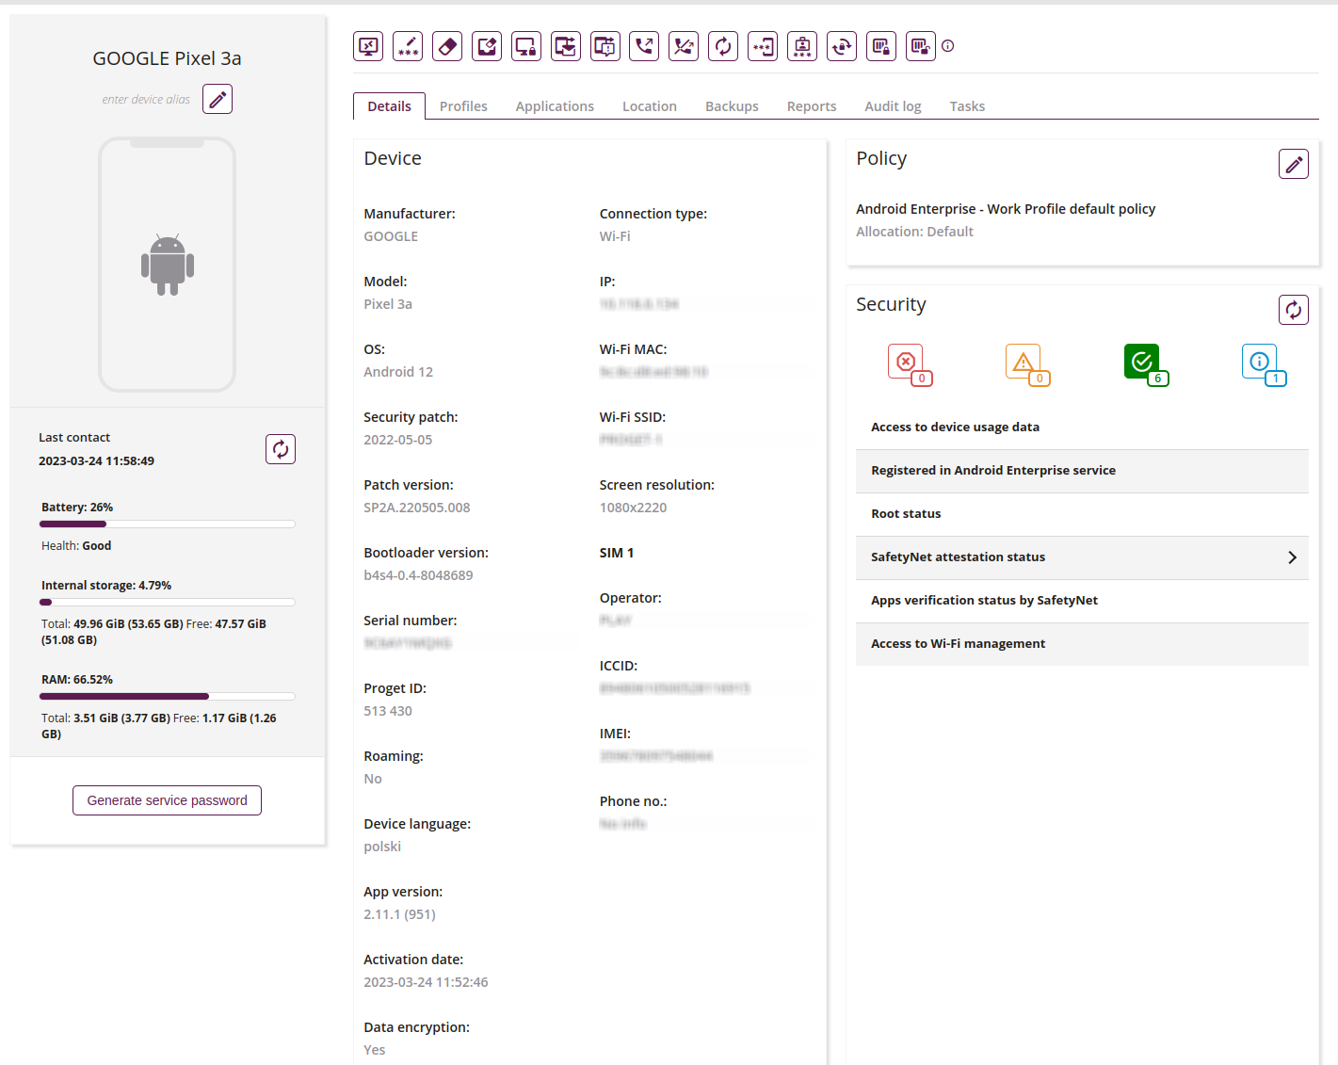Image resolution: width=1338 pixels, height=1065 pixels.
Task: Click the last contact timestamp 2023-03-24 11:58:49
Action: pyautogui.click(x=96, y=461)
